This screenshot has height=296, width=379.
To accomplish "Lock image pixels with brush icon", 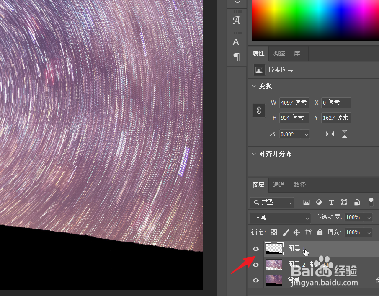I will coord(286,232).
